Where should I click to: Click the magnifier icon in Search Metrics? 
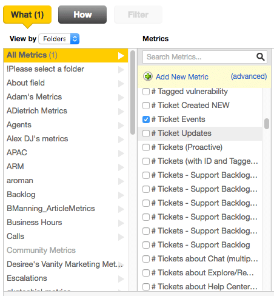click(x=261, y=57)
